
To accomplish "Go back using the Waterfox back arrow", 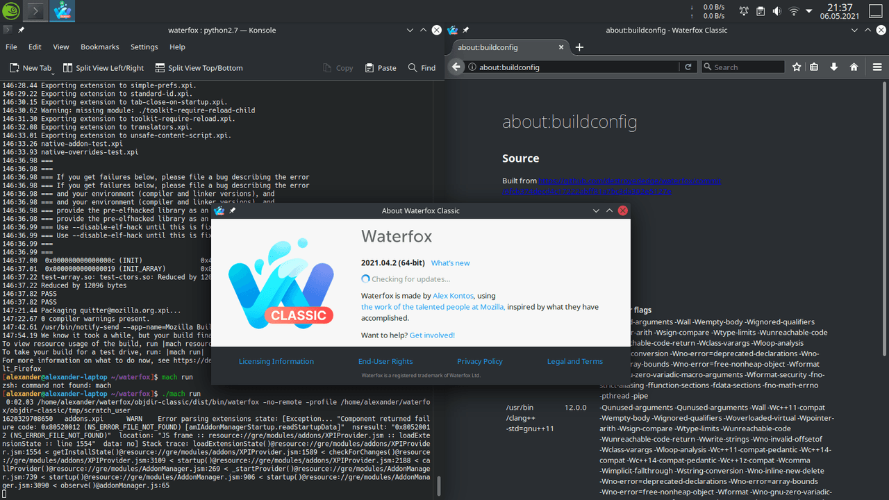I will (456, 67).
